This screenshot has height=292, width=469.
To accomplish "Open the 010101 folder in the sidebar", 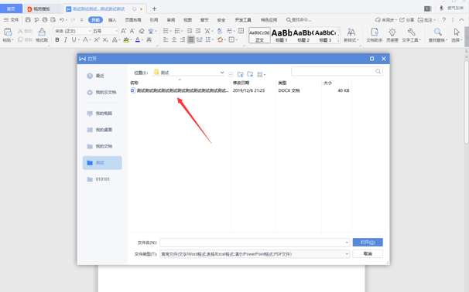I will coord(99,179).
